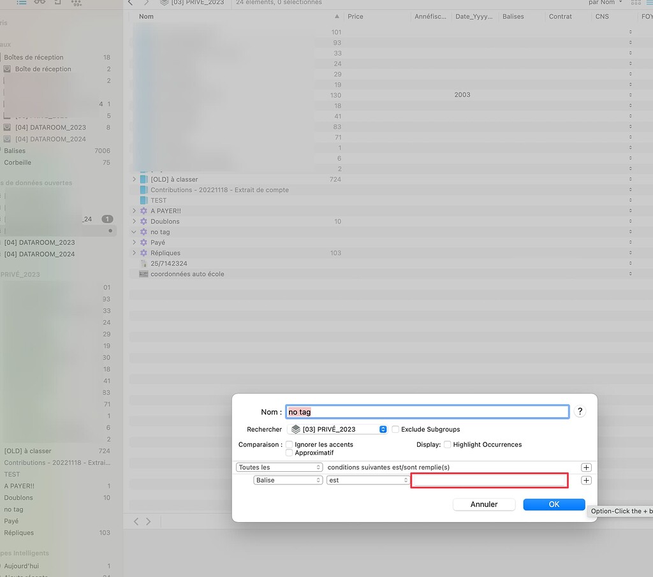Screen dimensions: 653x577
Task: Open the tag count icon in the toolbar
Action: pyautogui.click(x=77, y=4)
